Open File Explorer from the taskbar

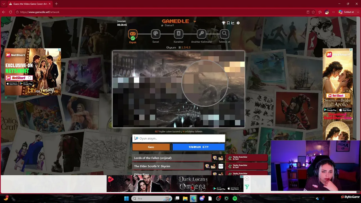(x=185, y=198)
